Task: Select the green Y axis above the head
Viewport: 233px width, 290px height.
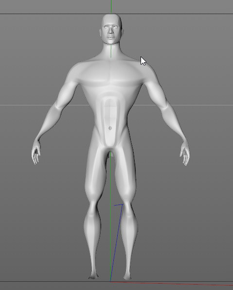Action: point(111,7)
